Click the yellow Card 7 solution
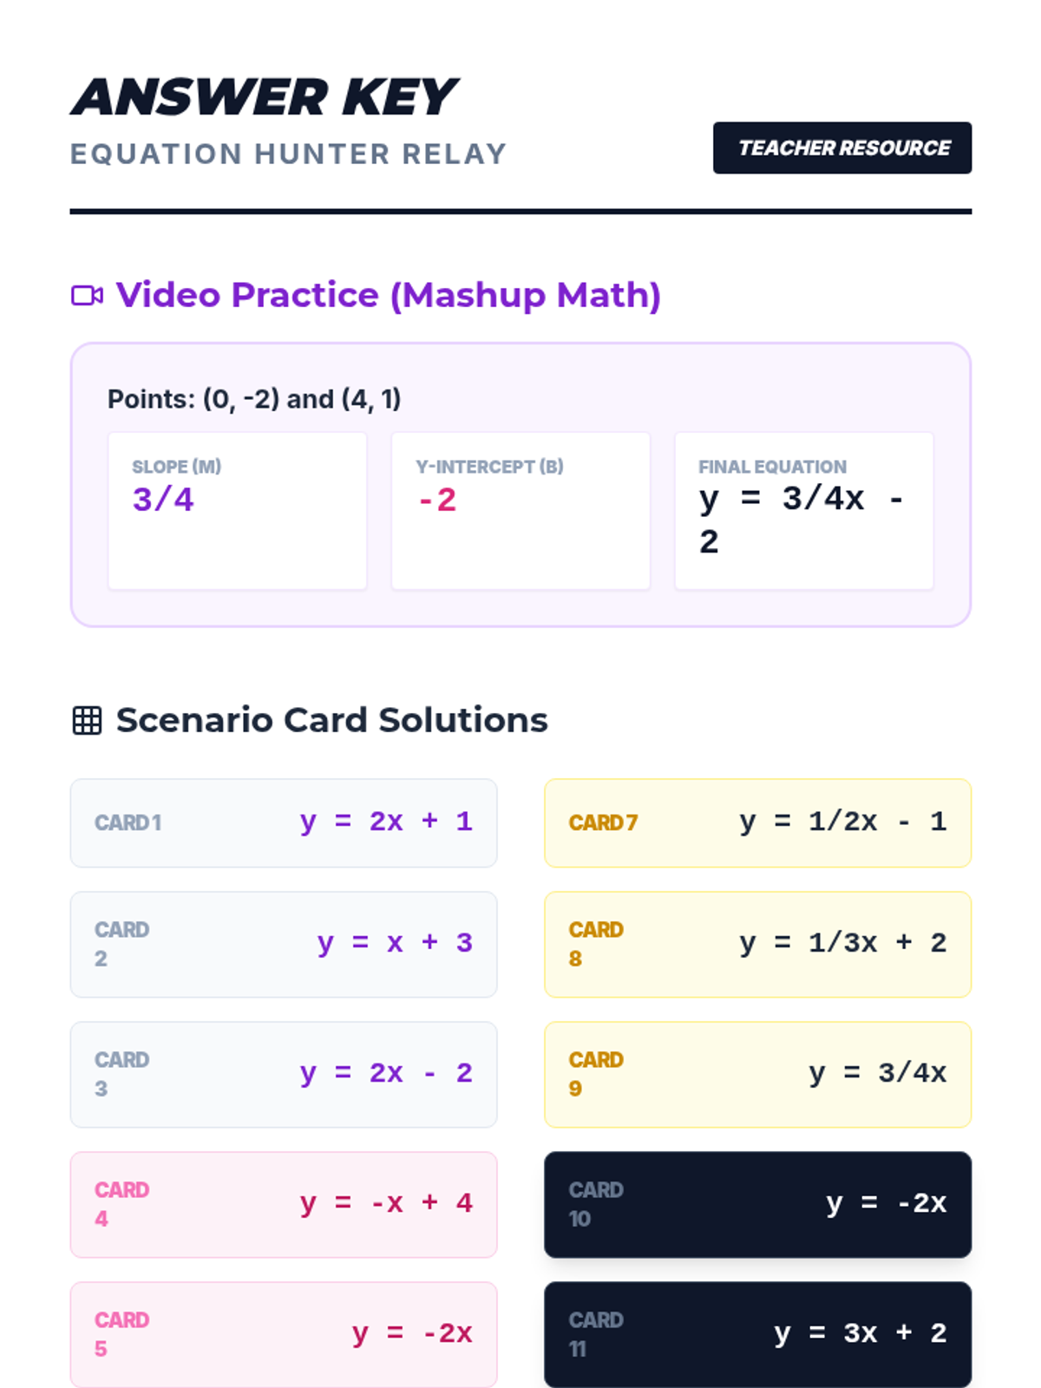Viewport: 1041px width, 1388px height. click(757, 822)
